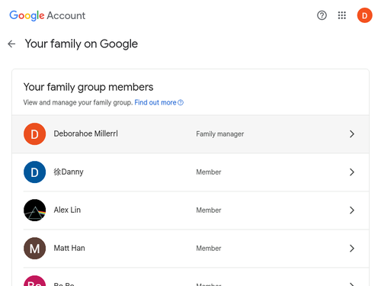
Task: Expand Alex Lin's row chevron
Action: pos(352,210)
